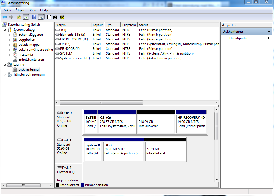Select the Disk 2 Flyttbar (H:) block
Viewport: 274px width, 196px height.
(x=69, y=173)
